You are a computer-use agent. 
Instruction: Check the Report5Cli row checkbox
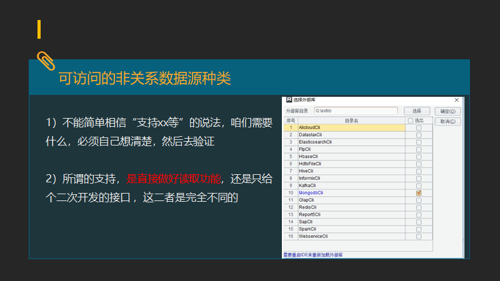tap(419, 215)
